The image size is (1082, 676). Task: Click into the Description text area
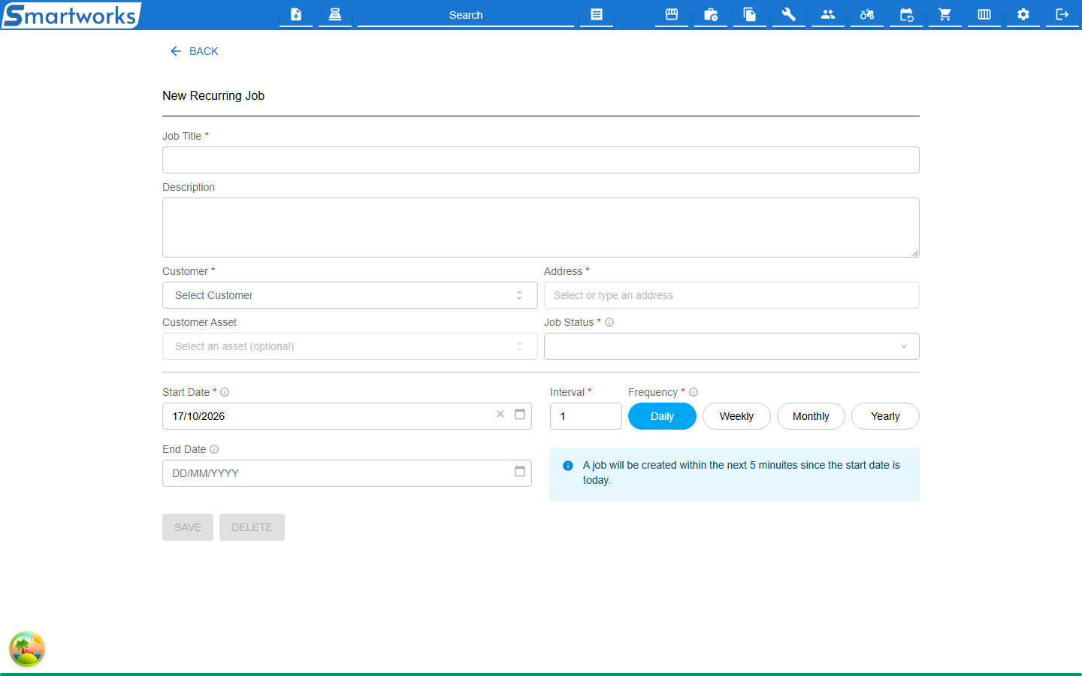pyautogui.click(x=541, y=228)
